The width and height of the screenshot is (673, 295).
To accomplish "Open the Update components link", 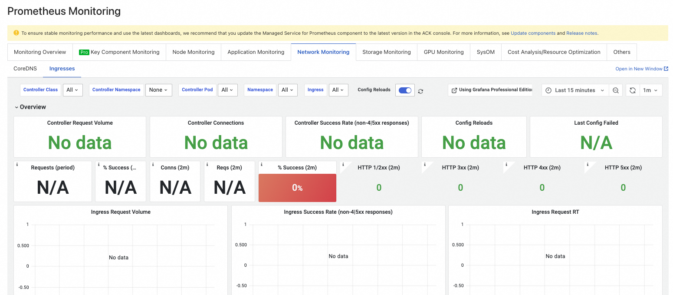I will click(533, 33).
